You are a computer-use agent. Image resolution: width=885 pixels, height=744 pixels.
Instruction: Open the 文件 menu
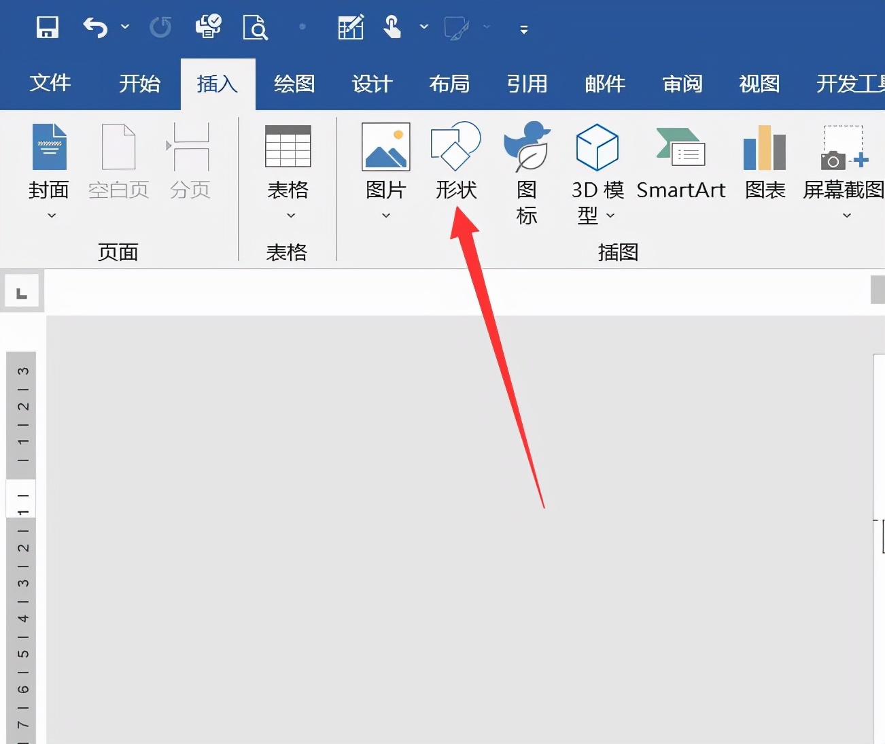[x=50, y=83]
